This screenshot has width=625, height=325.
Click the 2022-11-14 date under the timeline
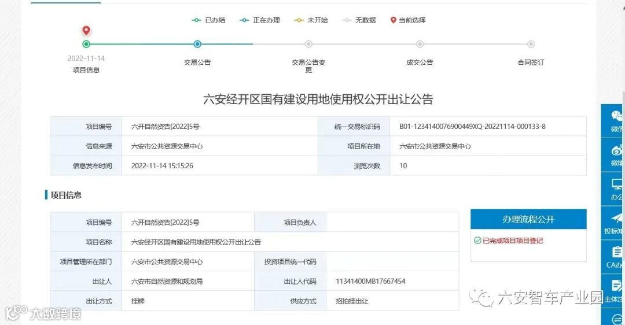86,58
